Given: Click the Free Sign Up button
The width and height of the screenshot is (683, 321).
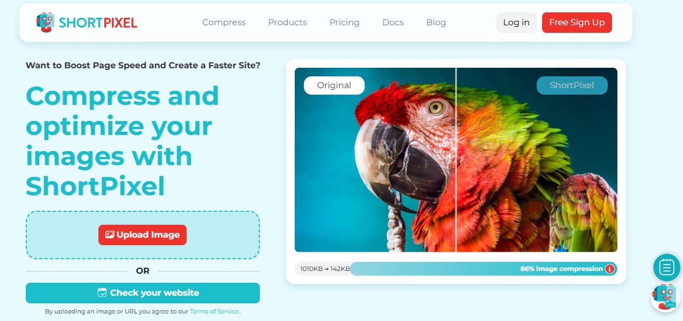Looking at the screenshot, I should 577,23.
